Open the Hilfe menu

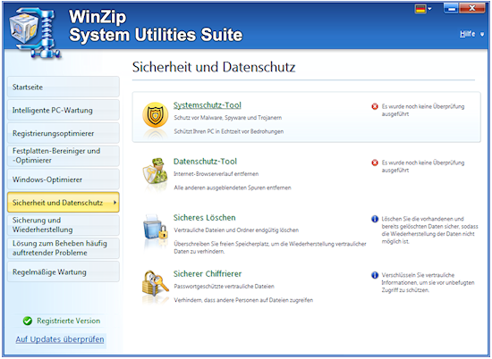(467, 34)
